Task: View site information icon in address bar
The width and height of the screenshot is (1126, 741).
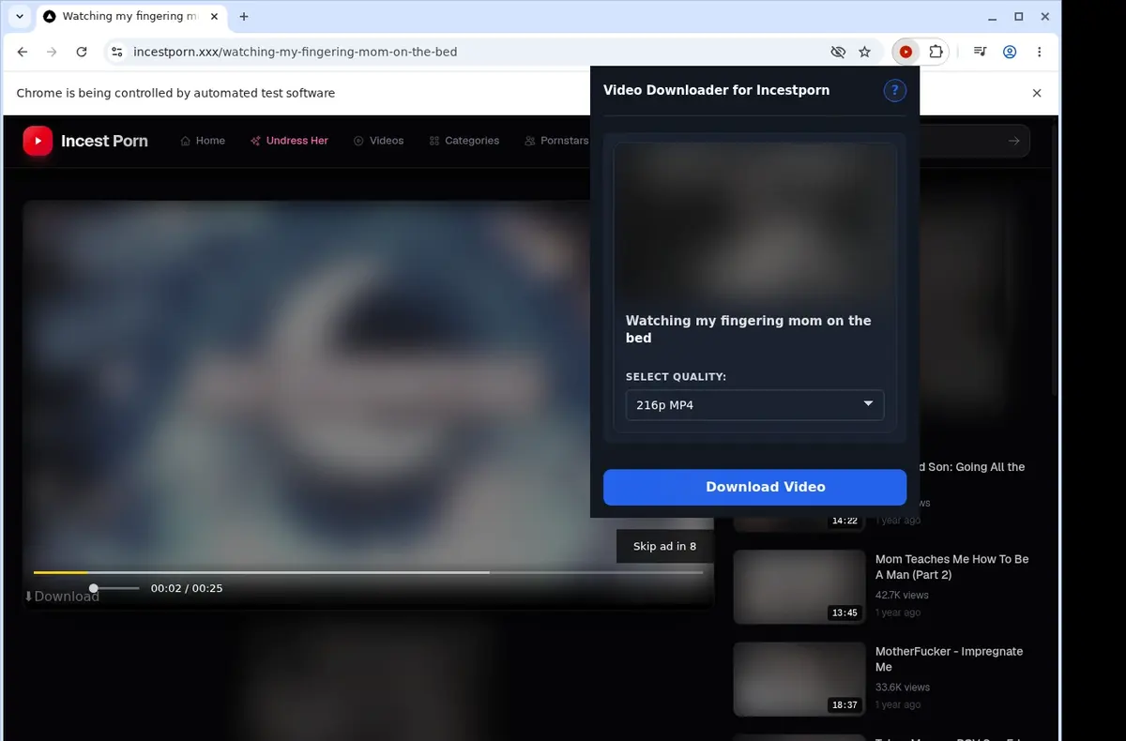Action: click(x=116, y=53)
